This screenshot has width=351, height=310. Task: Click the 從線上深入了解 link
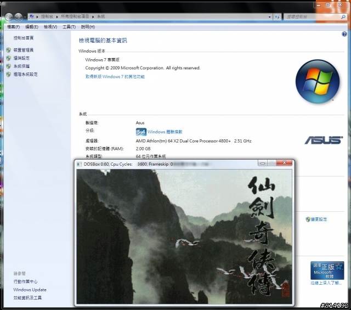click(326, 283)
